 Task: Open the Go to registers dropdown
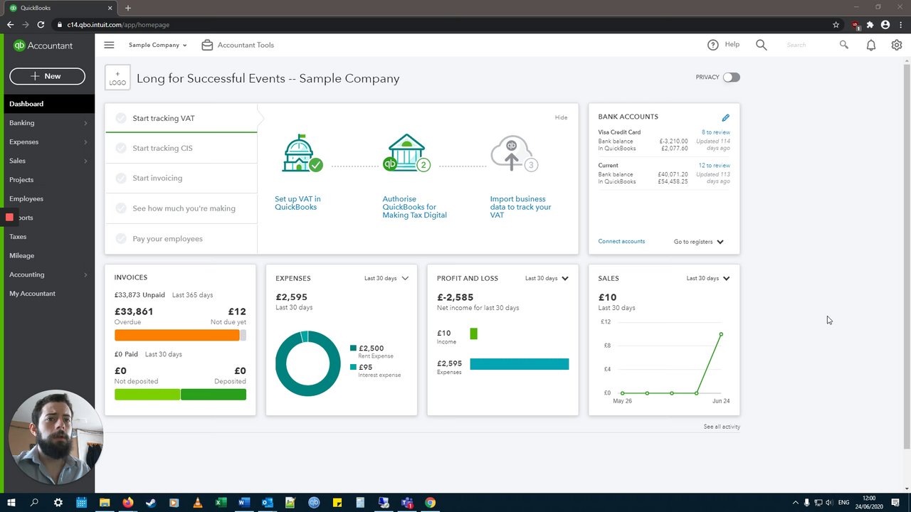(698, 242)
